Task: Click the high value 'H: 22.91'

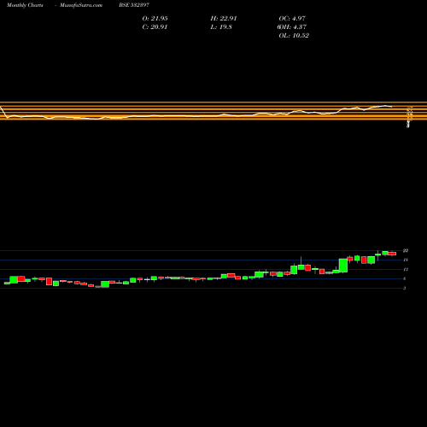Action: pos(224,19)
